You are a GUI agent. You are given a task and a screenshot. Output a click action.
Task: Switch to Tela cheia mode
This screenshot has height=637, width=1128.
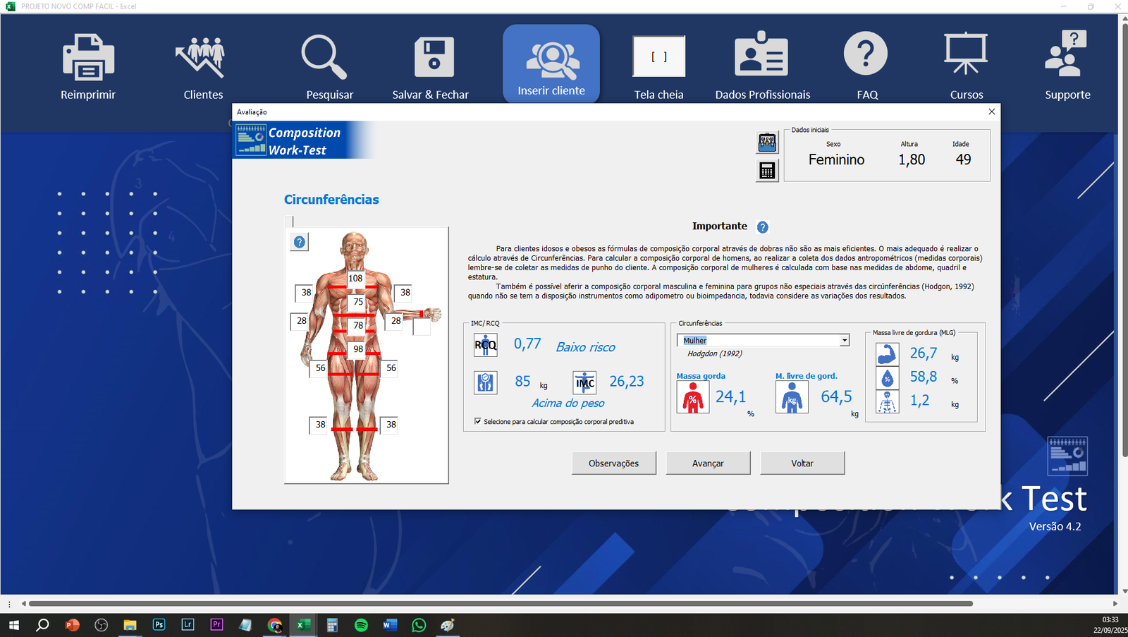pos(658,58)
